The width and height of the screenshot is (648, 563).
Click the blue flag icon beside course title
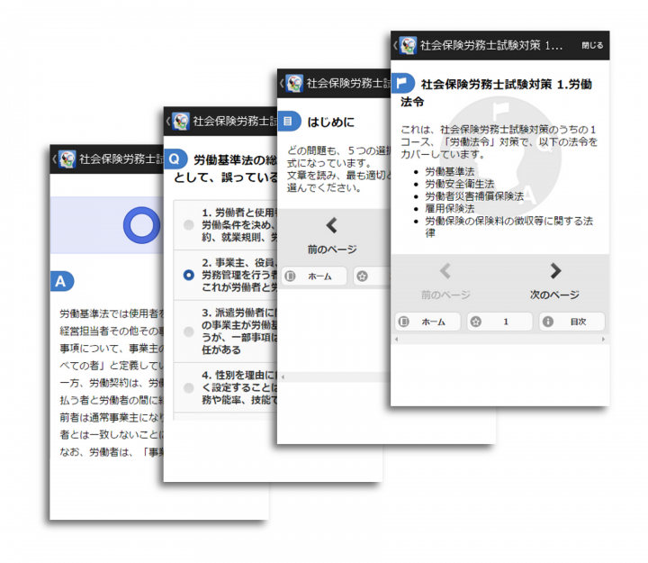coord(402,83)
